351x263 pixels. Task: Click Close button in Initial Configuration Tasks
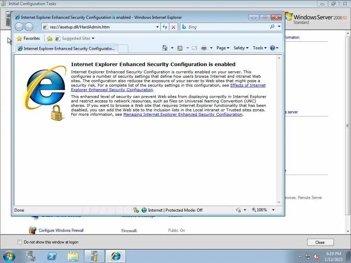tap(320, 242)
